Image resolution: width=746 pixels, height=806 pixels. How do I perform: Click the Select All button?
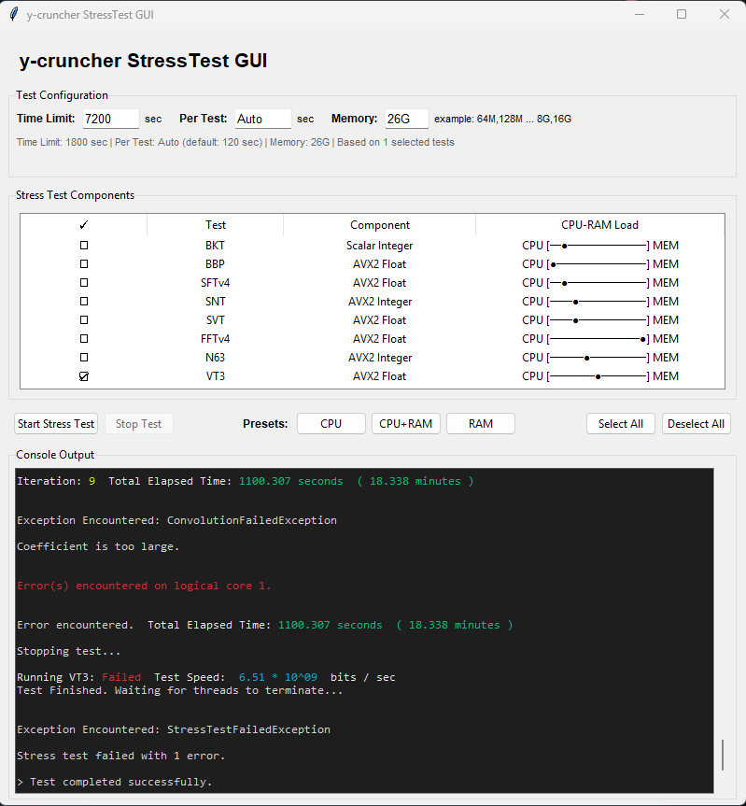point(621,424)
